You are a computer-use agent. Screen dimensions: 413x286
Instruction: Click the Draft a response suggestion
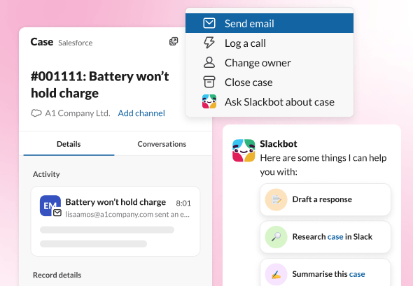coord(325,200)
